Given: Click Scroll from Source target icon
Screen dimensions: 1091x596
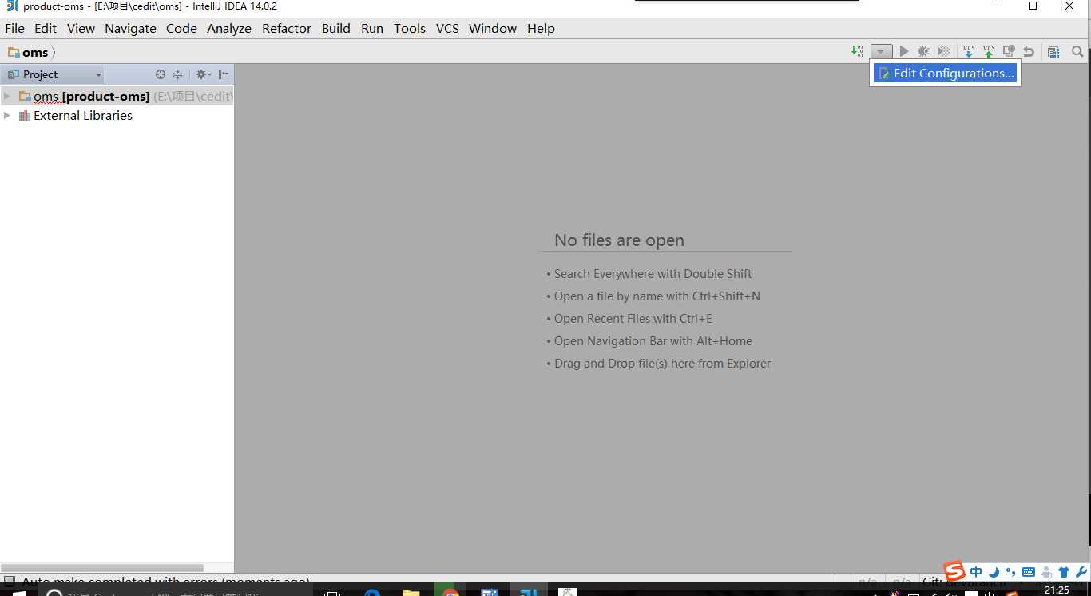Looking at the screenshot, I should tap(161, 74).
